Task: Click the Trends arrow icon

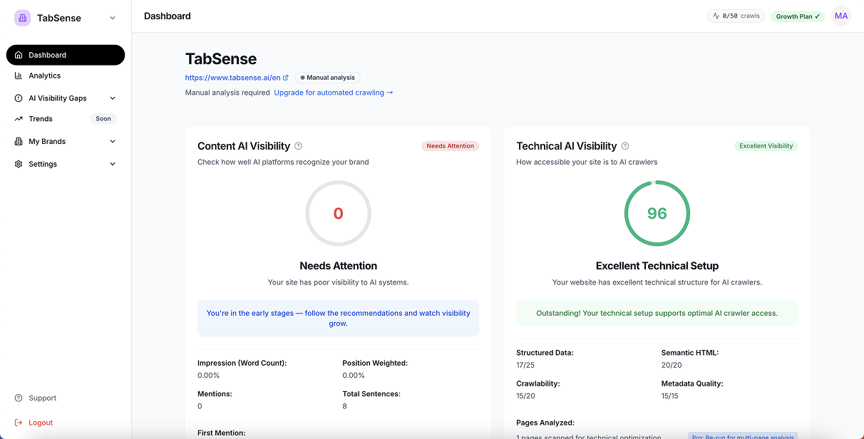Action: pyautogui.click(x=19, y=119)
